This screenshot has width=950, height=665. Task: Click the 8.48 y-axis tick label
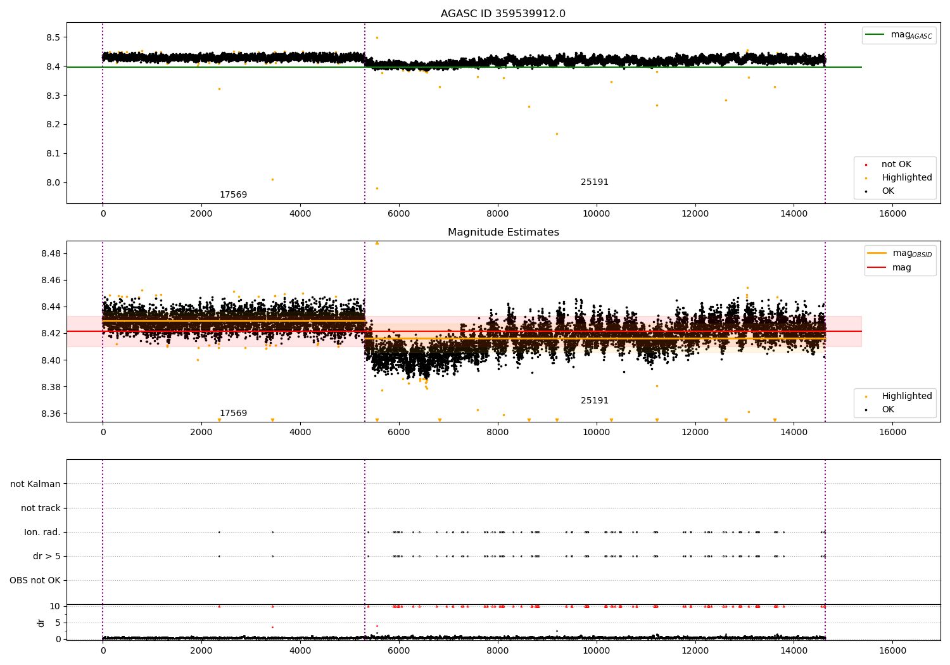click(51, 253)
